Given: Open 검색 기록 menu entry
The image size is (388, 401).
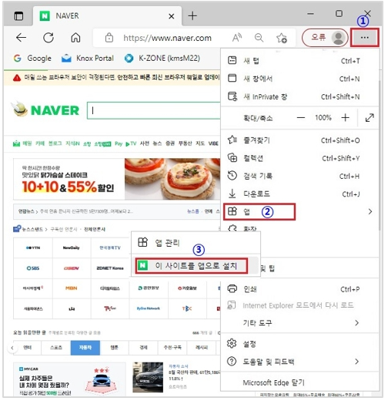Looking at the screenshot, I should (x=299, y=177).
